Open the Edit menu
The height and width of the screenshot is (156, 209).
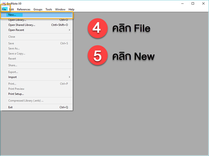(12, 9)
